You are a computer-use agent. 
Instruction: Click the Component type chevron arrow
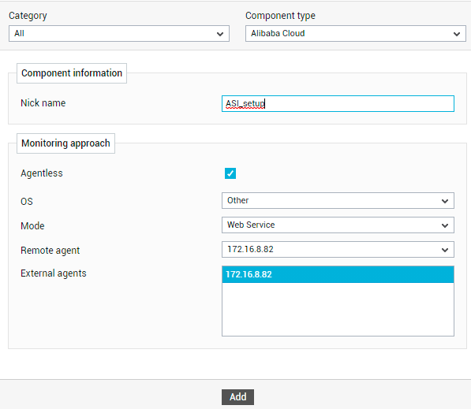(x=457, y=34)
